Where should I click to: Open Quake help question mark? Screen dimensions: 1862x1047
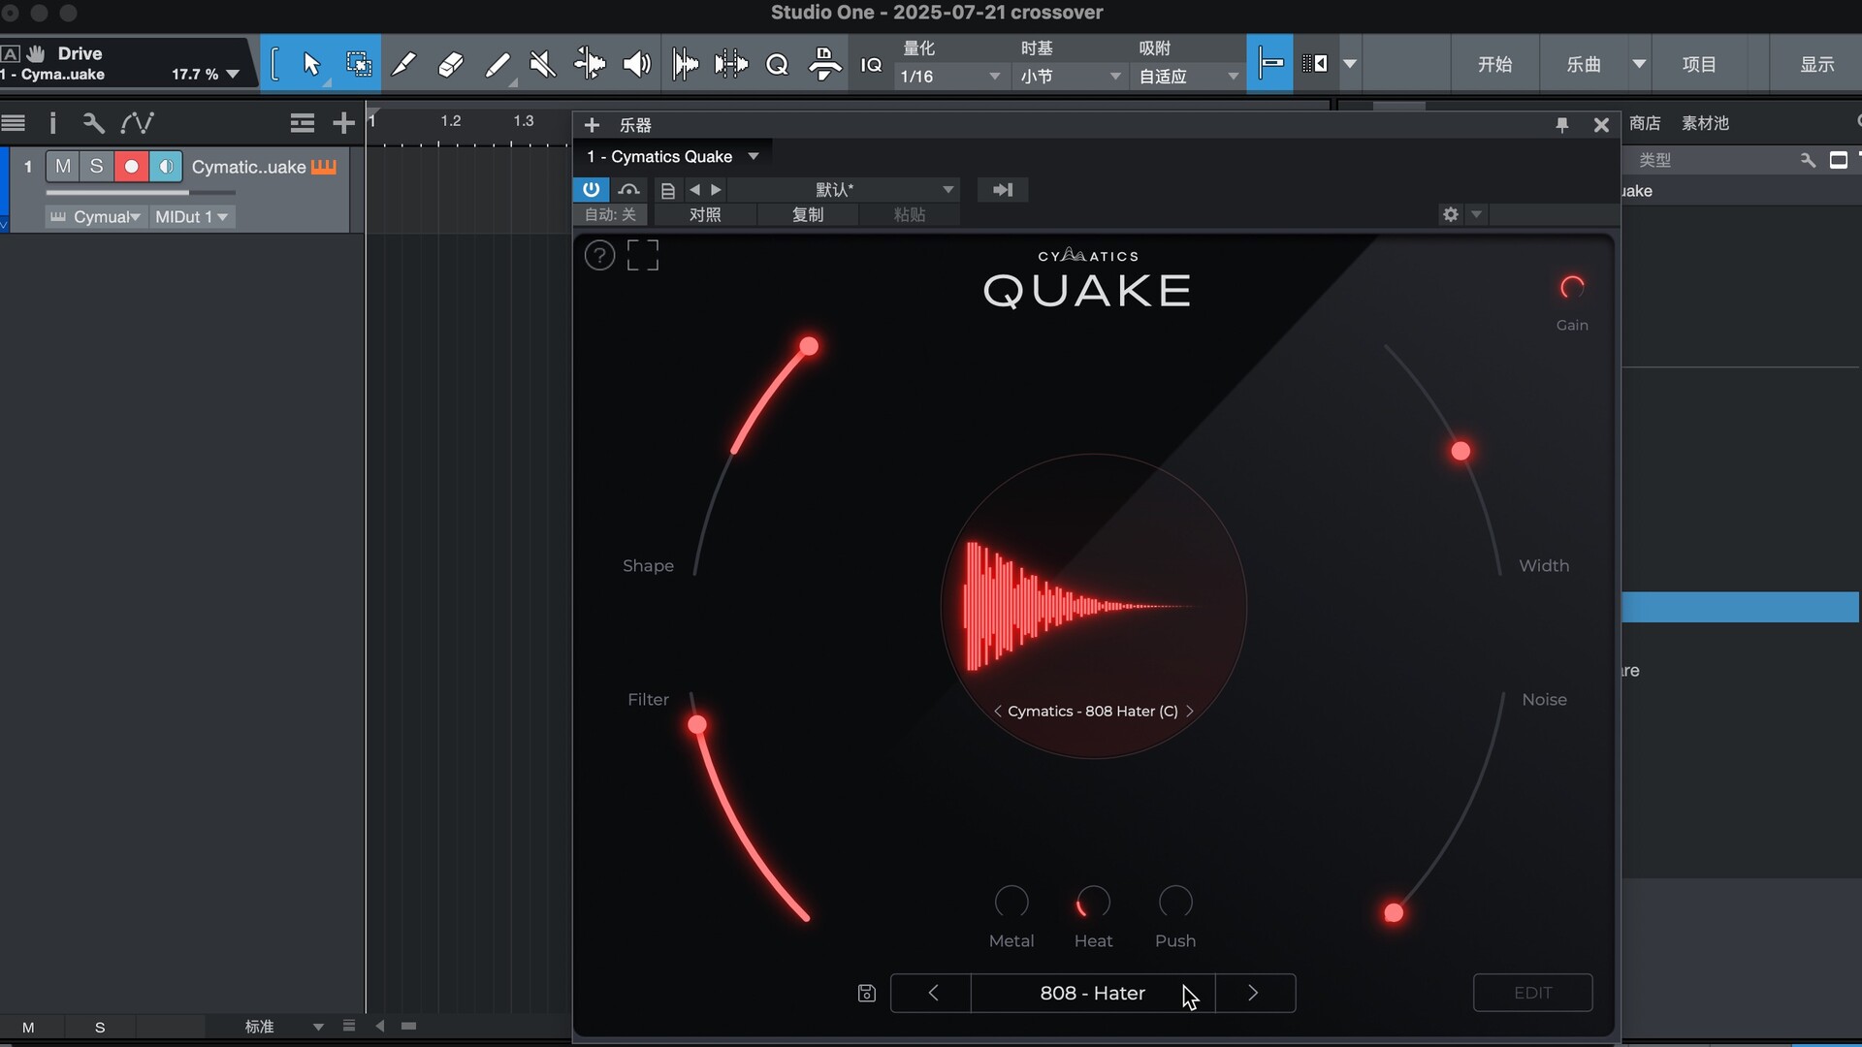(x=600, y=255)
